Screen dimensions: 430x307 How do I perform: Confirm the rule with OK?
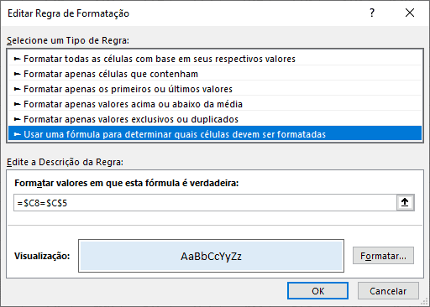click(x=317, y=291)
